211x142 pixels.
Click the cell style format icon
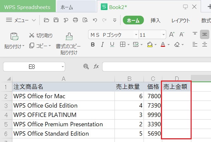[x=136, y=44]
